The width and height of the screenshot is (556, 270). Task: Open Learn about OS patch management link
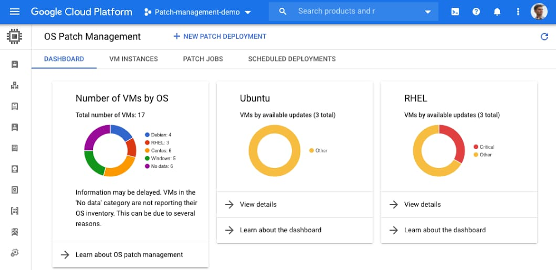[129, 255]
